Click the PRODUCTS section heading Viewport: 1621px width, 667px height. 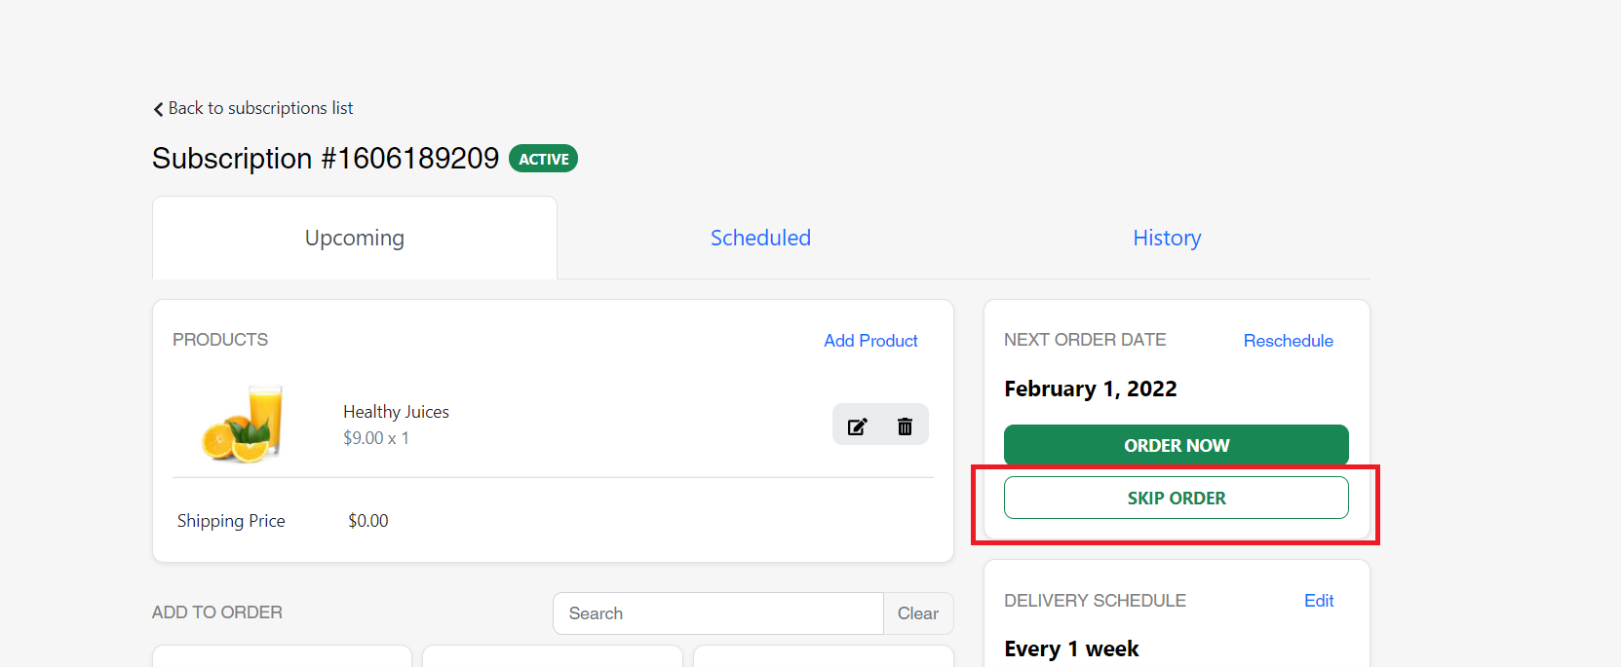point(220,340)
